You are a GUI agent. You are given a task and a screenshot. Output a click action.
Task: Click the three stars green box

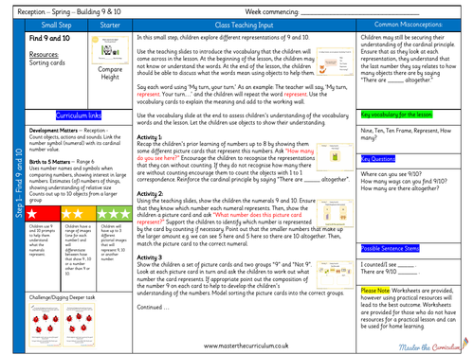click(114, 214)
